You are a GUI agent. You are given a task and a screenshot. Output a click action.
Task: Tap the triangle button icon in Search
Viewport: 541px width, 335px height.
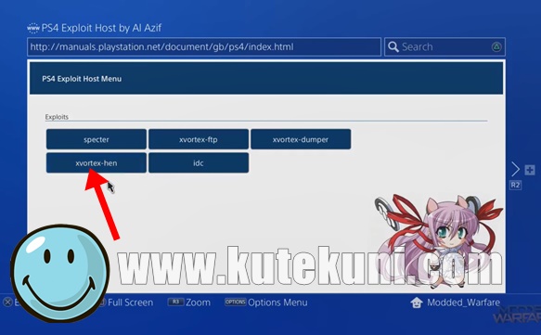(x=496, y=47)
